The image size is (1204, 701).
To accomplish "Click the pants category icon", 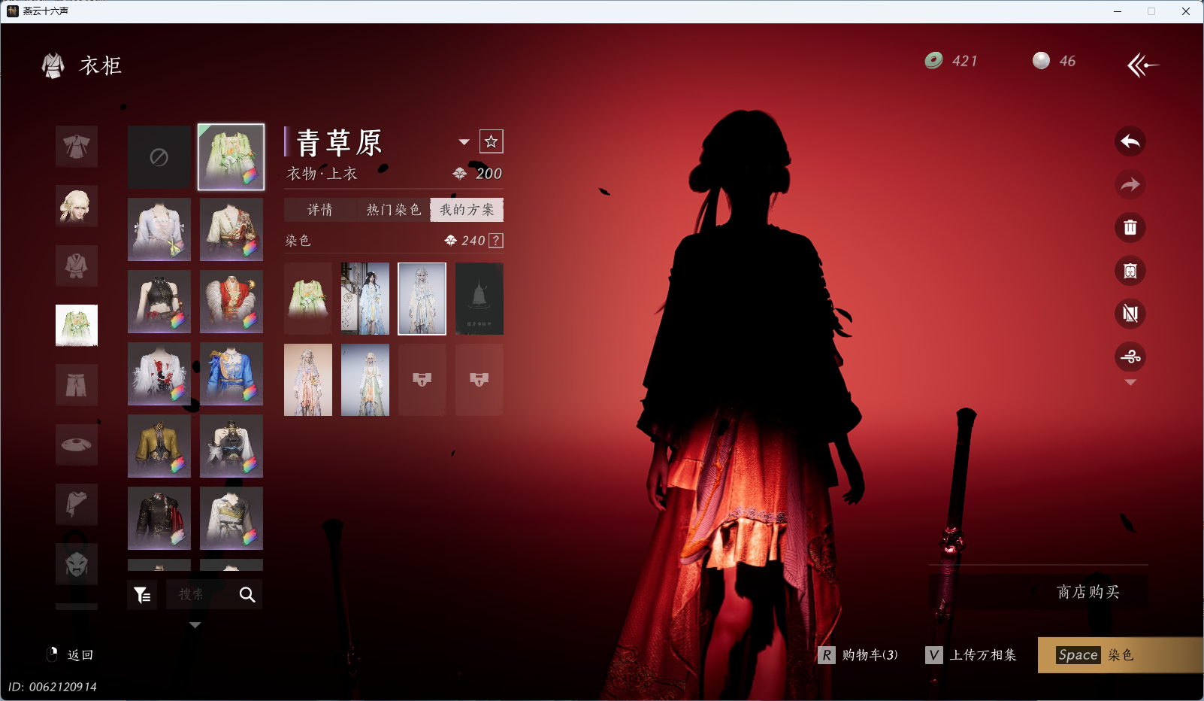I will 76,384.
